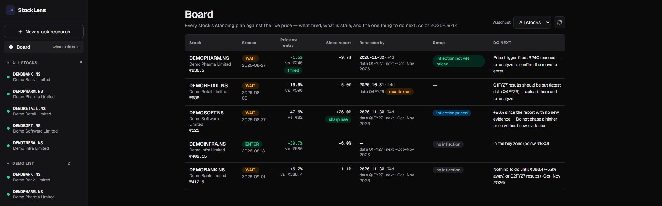The image size is (662, 206).
Task: Select DEMORETAIL.NS in sidebar
Action: pos(44,111)
